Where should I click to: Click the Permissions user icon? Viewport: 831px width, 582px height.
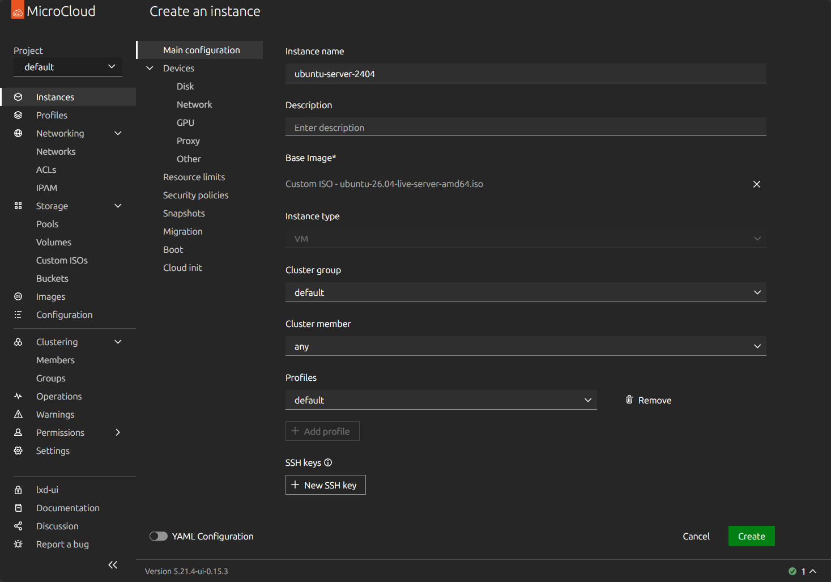point(18,432)
